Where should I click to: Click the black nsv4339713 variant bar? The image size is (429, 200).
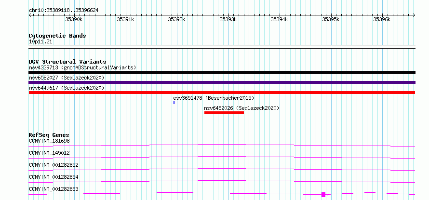pos(222,72)
